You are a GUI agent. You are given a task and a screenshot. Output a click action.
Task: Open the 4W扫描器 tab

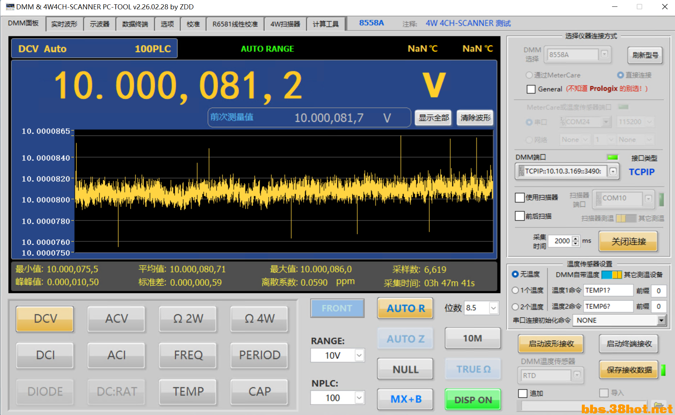[285, 24]
